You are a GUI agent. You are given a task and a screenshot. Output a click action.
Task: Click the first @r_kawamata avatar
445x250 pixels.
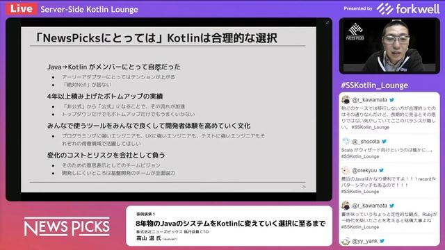[346, 100]
